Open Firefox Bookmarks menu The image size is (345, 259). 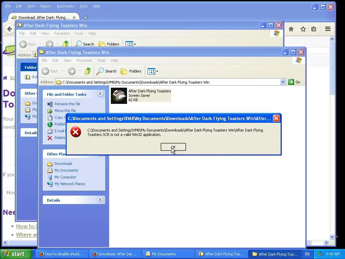point(66,6)
